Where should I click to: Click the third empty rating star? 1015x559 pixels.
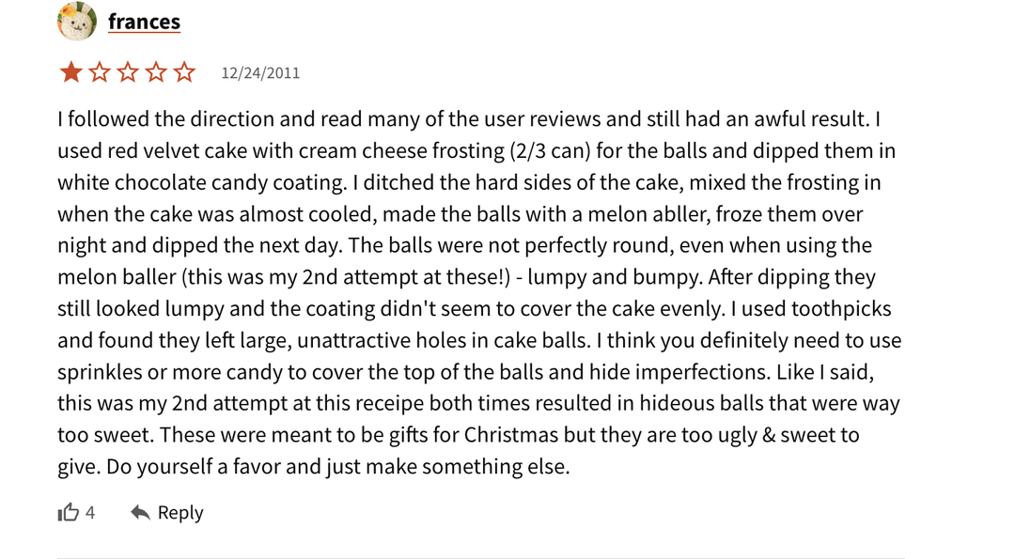pos(128,72)
